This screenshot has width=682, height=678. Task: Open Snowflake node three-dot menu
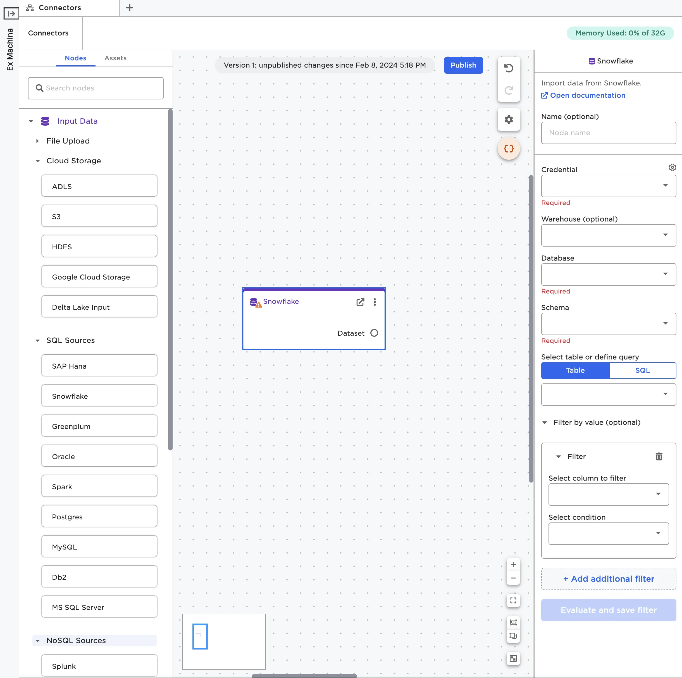pyautogui.click(x=375, y=302)
